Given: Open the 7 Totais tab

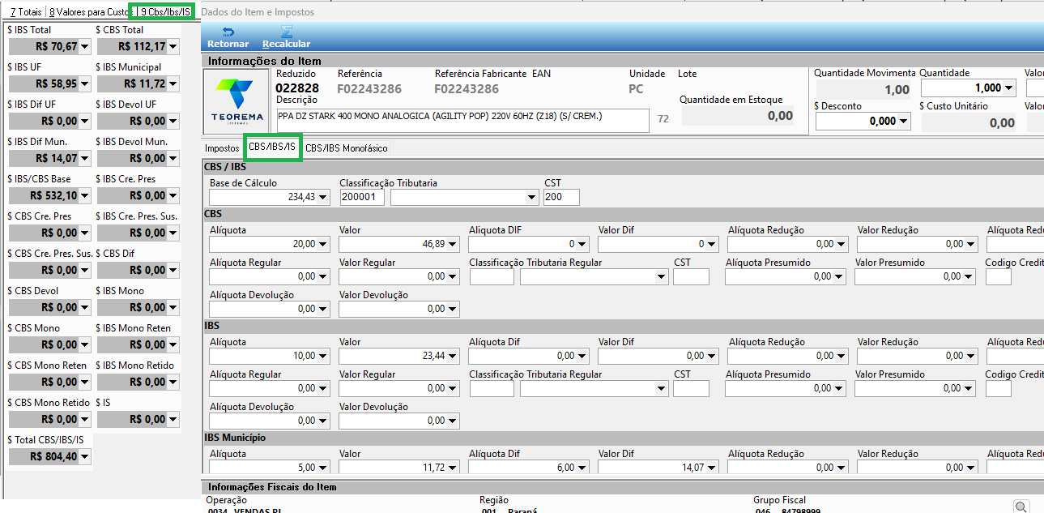Looking at the screenshot, I should [25, 12].
